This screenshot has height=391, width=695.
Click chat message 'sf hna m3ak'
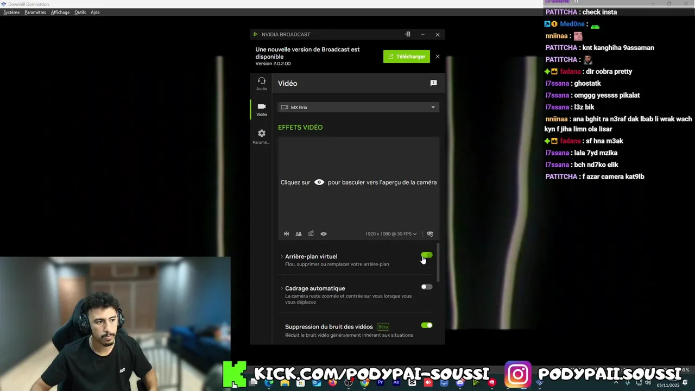click(604, 141)
